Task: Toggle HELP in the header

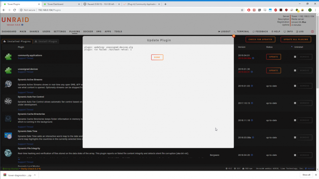Action: click(276, 31)
